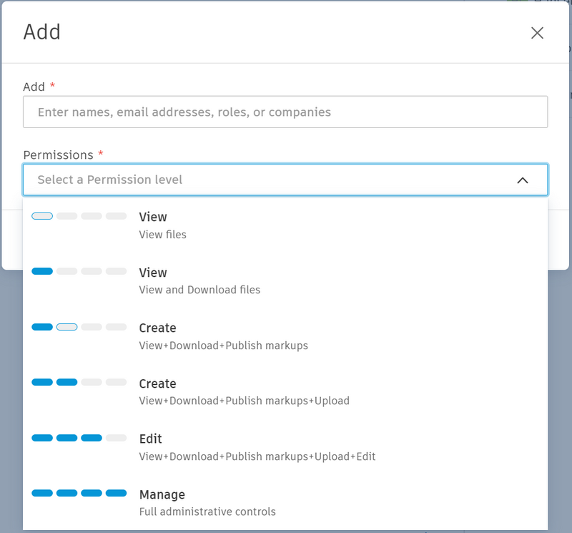Click the 'View+Download+Publish markups+Upload+Edit' description
The width and height of the screenshot is (572, 533).
coord(257,456)
